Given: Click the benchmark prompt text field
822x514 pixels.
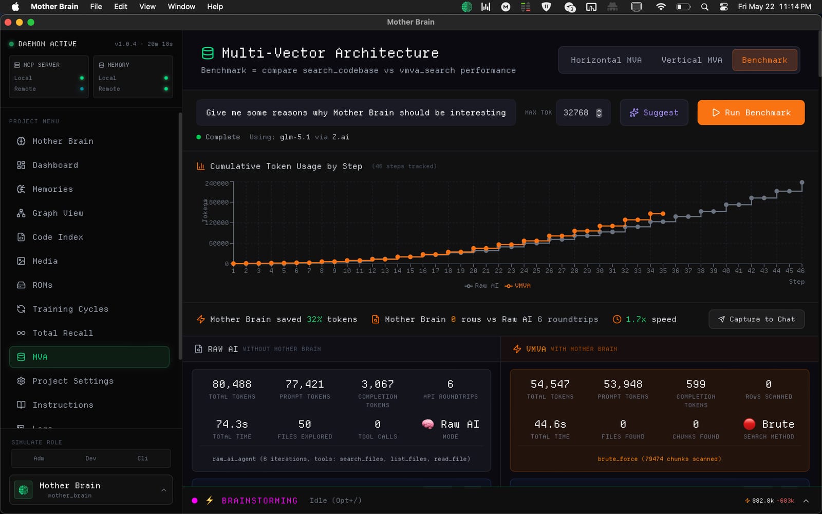Looking at the screenshot, I should click(x=356, y=113).
